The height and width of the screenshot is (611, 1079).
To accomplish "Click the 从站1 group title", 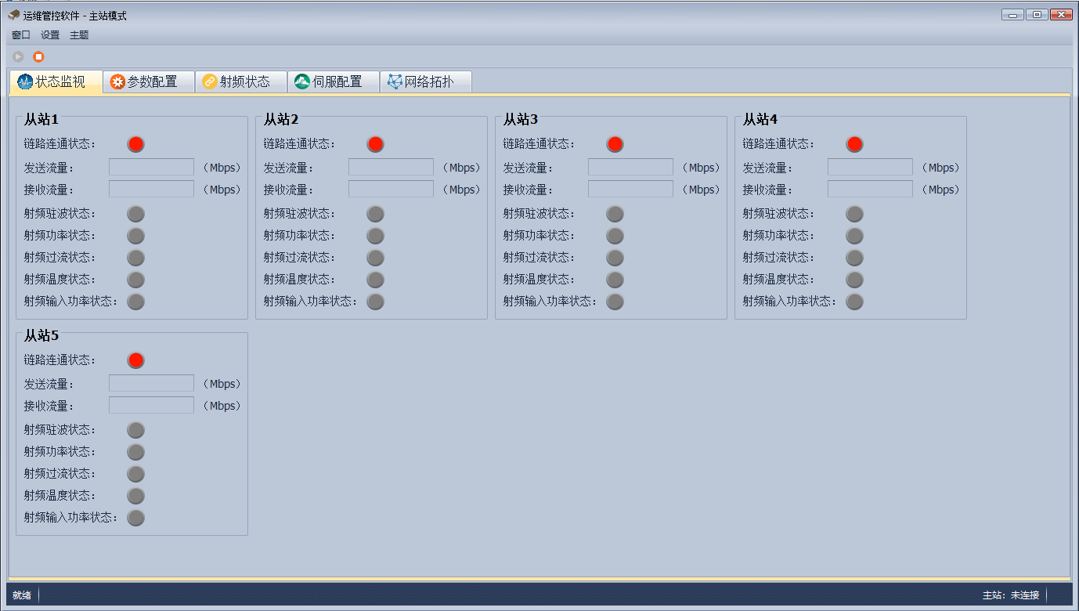I will pyautogui.click(x=41, y=119).
